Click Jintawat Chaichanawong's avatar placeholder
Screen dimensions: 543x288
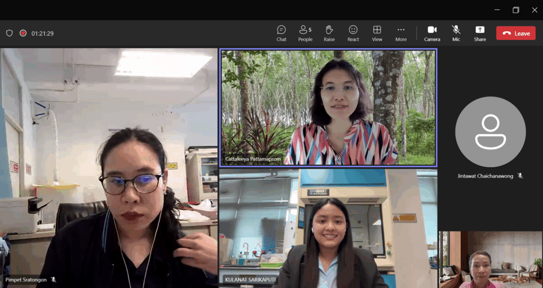tap(490, 132)
